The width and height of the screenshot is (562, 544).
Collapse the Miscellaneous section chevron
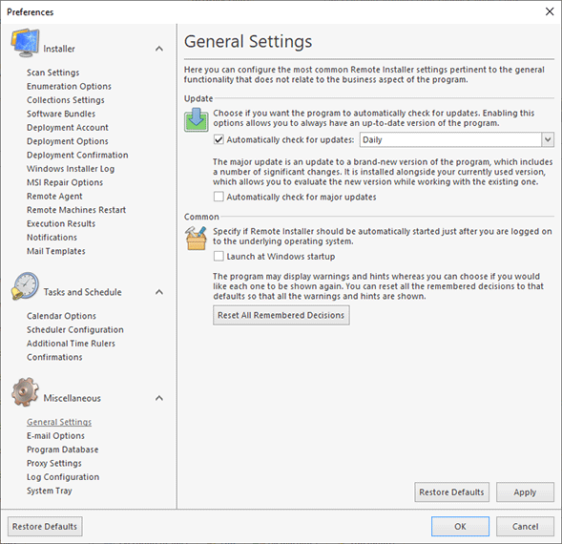[x=159, y=398]
